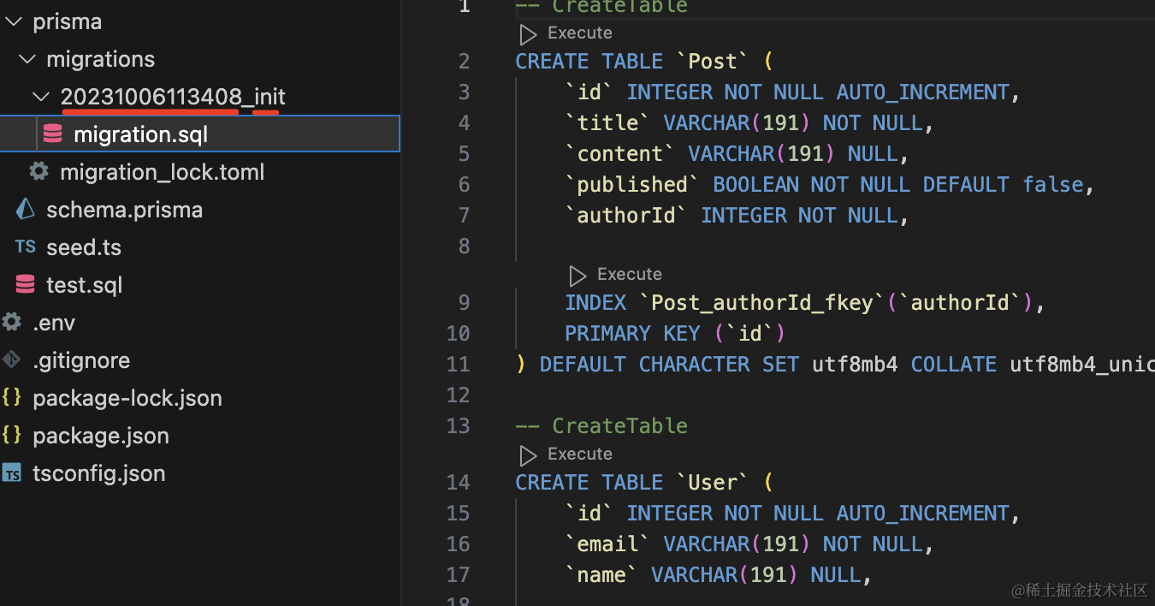Image resolution: width=1155 pixels, height=606 pixels.
Task: Click the database icon beside test.sql
Action: (26, 285)
